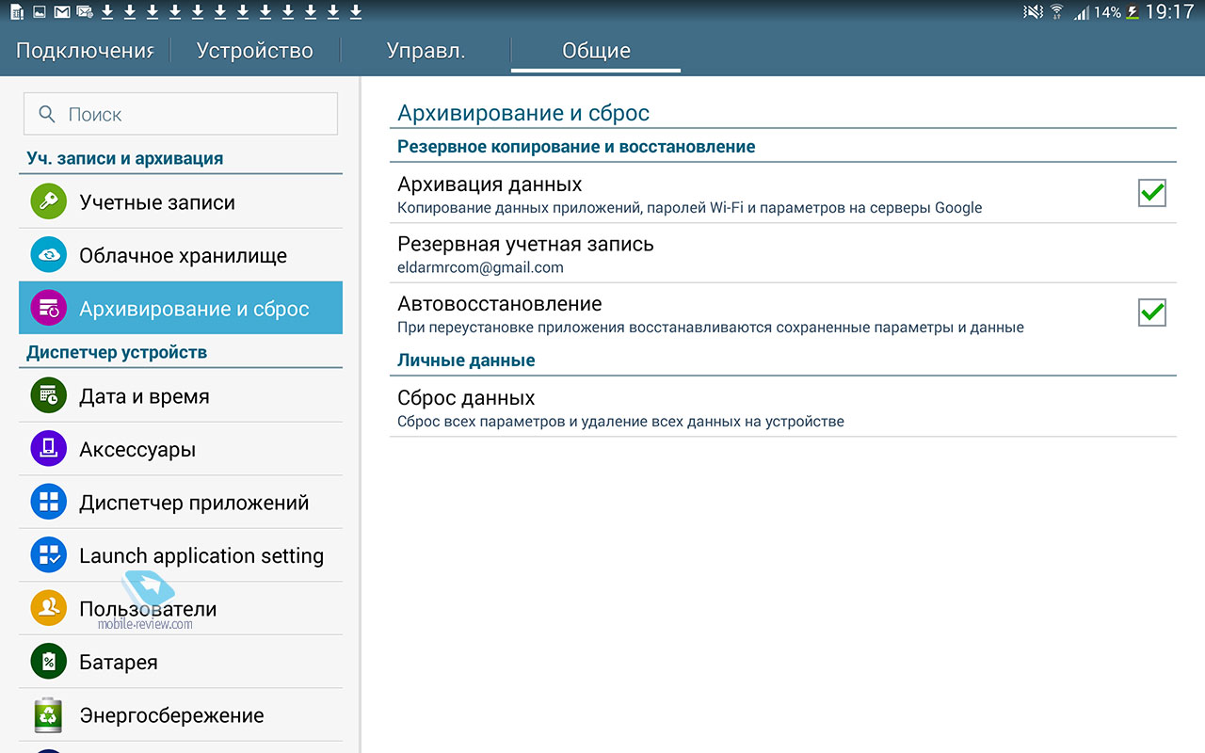This screenshot has height=753, width=1205.
Task: Open the Устройство tab
Action: [x=255, y=51]
